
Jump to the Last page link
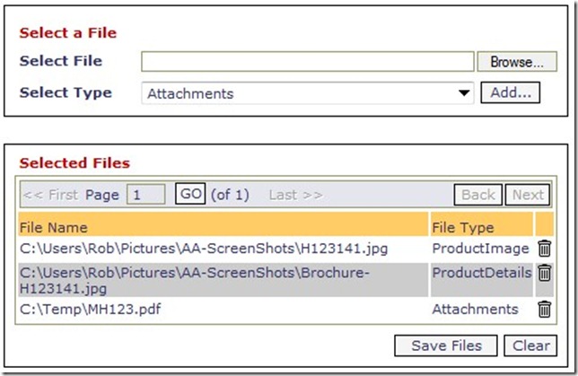click(295, 195)
